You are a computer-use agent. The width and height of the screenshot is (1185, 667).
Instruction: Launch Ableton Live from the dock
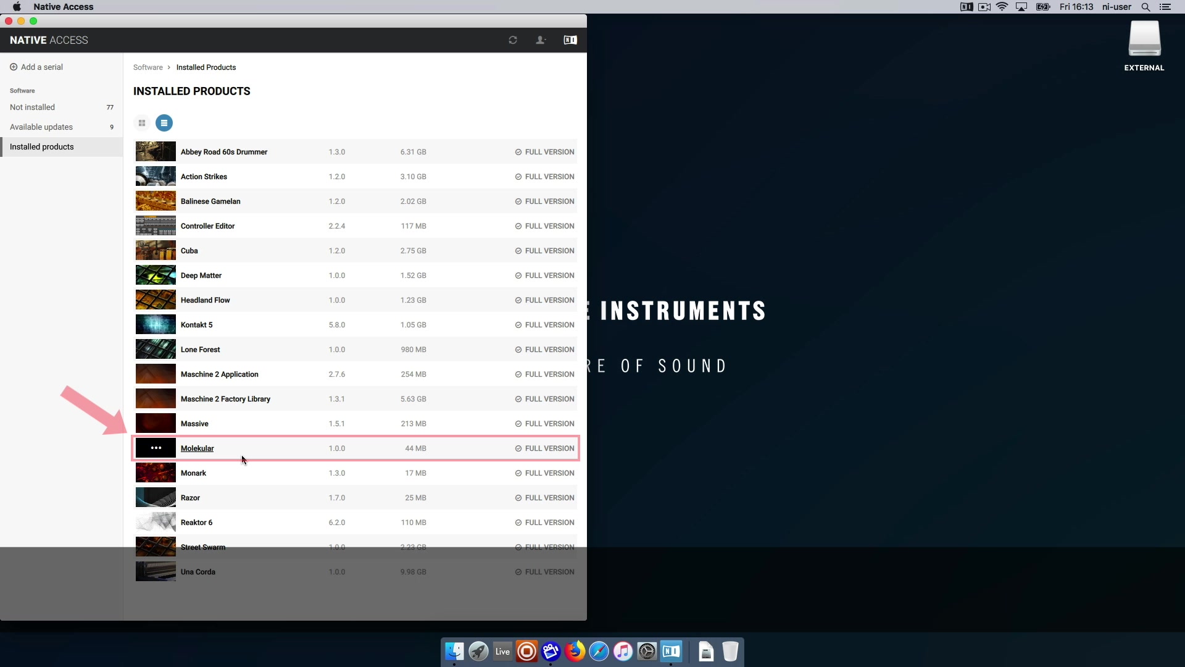click(x=502, y=651)
